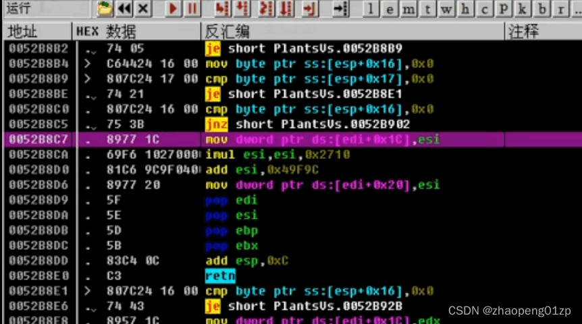This screenshot has height=324, width=582.
Task: Open Breakpoints window with 'b' button
Action: (x=541, y=9)
